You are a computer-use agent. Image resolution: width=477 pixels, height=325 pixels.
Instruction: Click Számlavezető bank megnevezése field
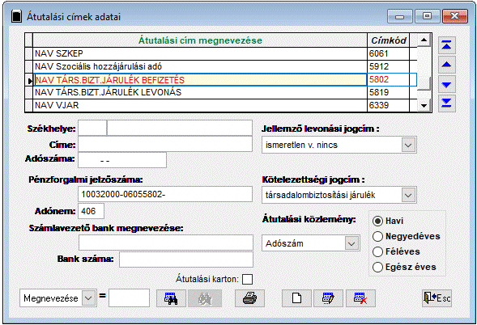166,243
